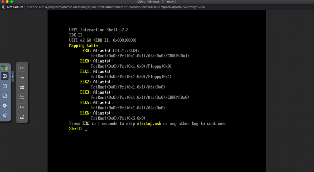Click the Not Secure site info icon

pyautogui.click(x=3, y=7)
